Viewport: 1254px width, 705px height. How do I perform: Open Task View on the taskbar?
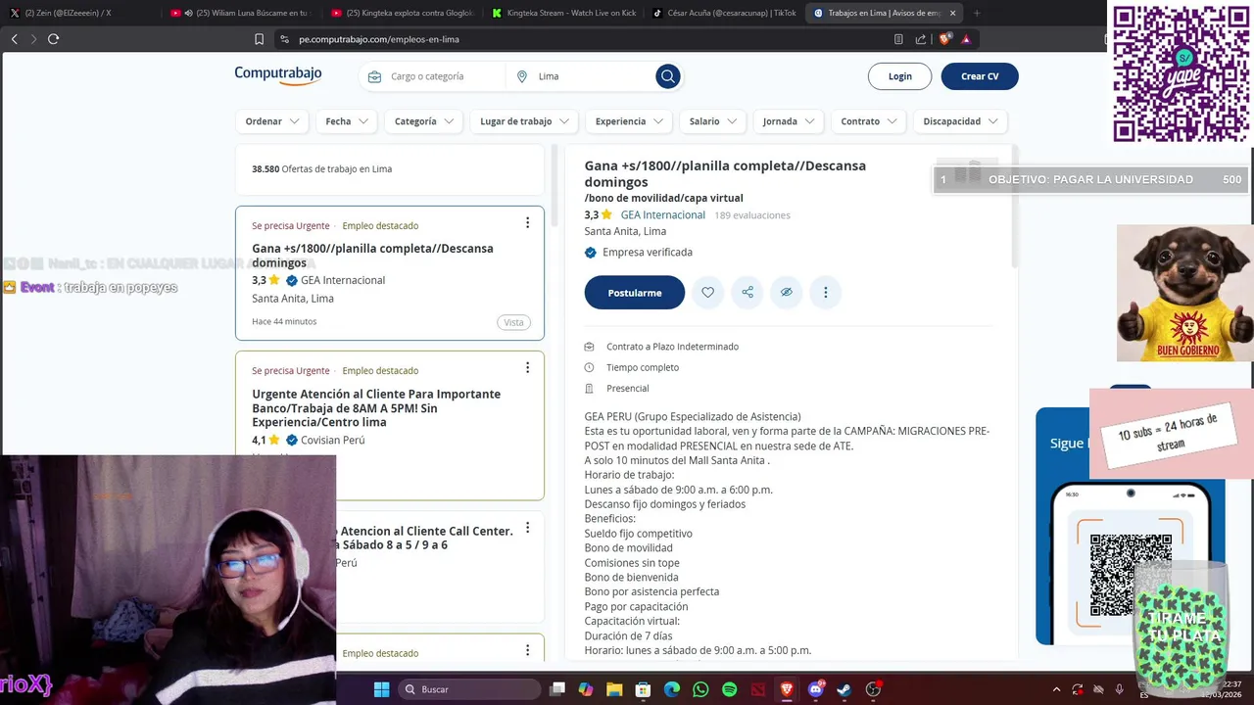pyautogui.click(x=557, y=689)
